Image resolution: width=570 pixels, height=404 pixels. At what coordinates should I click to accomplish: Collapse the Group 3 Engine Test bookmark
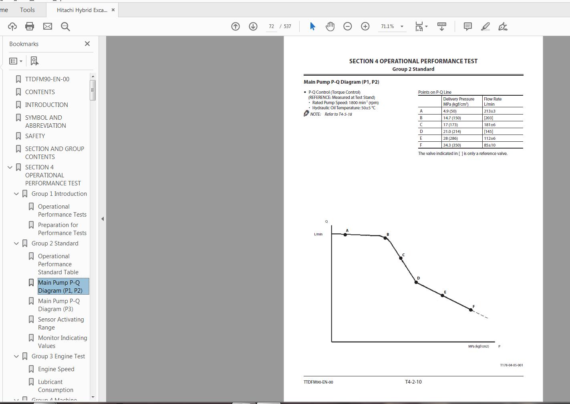tap(16, 356)
